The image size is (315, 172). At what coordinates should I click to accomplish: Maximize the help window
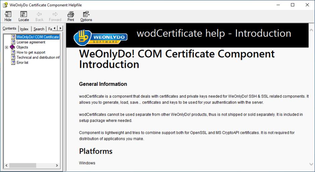tap(293, 5)
